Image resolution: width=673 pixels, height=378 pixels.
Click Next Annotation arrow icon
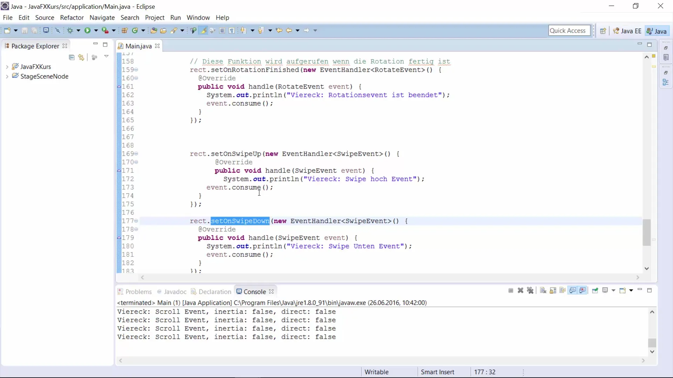tap(244, 30)
